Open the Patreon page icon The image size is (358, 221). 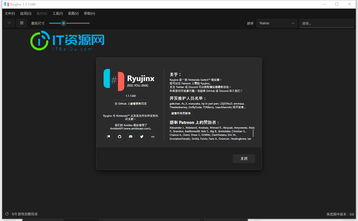click(x=109, y=137)
